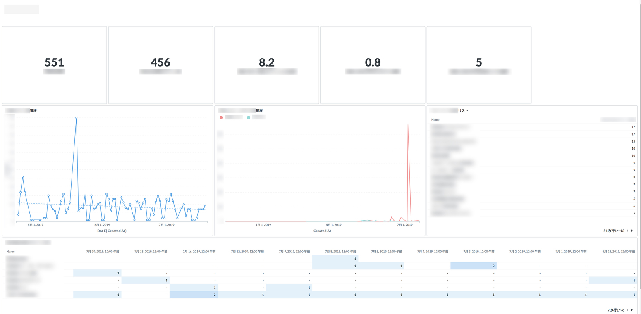The height and width of the screenshot is (314, 641).
Task: Previous page arrow beside 7の行1～6
Action: [627, 310]
